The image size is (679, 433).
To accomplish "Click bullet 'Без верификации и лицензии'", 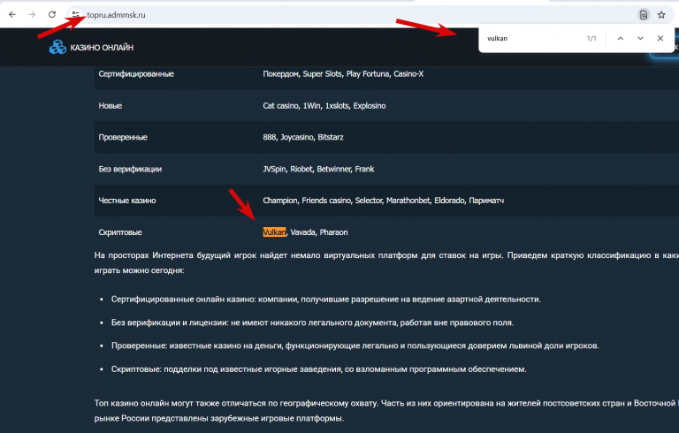I will click(x=312, y=323).
